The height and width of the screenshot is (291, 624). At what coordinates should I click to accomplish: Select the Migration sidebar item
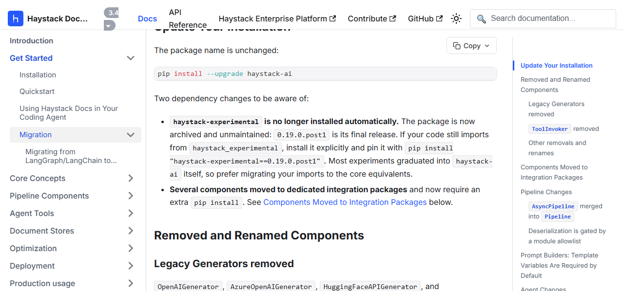coord(36,135)
